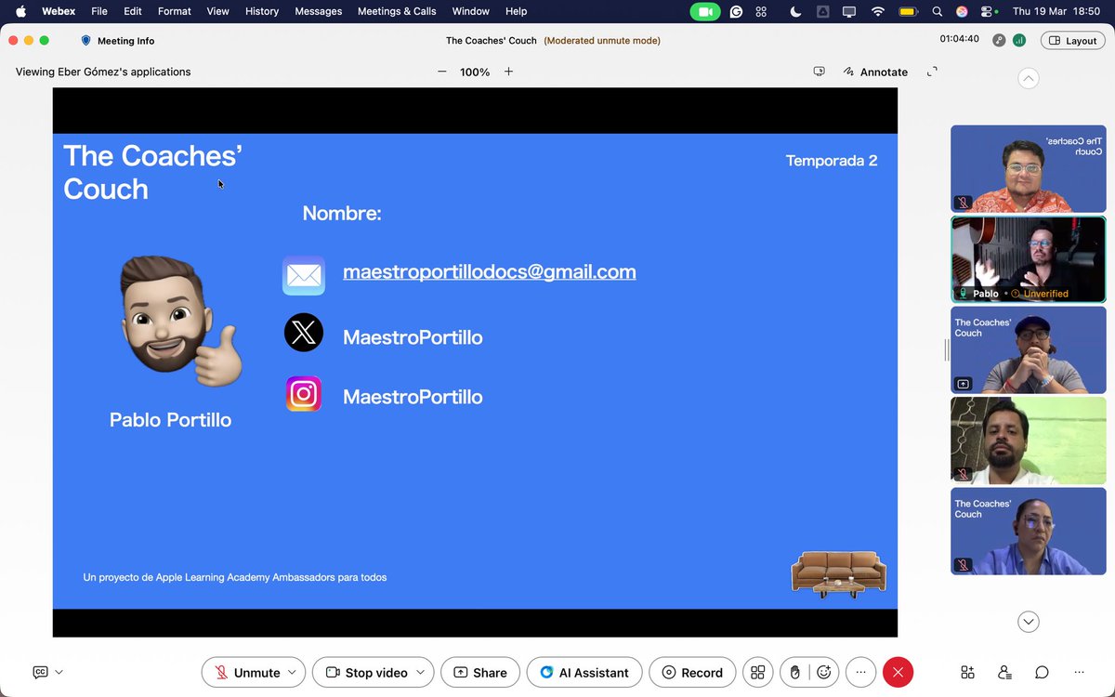Image resolution: width=1115 pixels, height=697 pixels.
Task: Open the green network quality indicator
Action: pos(1019,40)
